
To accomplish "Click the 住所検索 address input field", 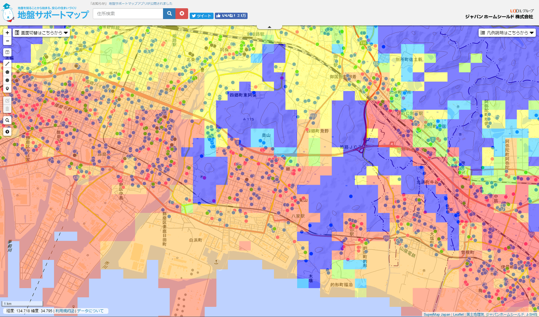I will (x=128, y=14).
